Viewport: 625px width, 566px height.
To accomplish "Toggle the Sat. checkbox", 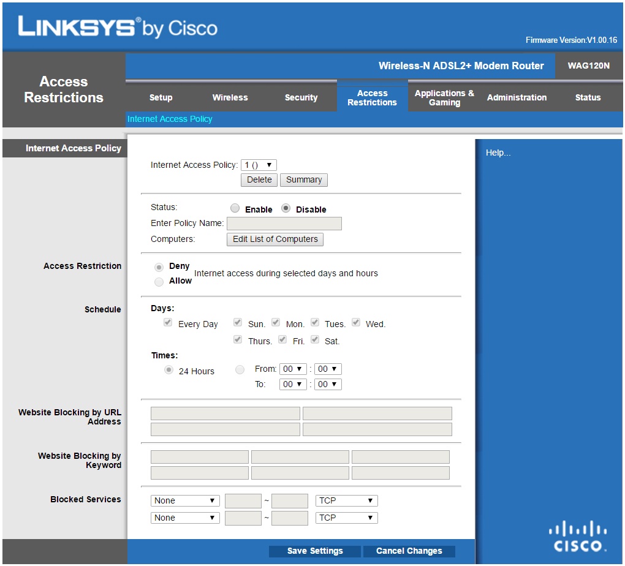I will click(315, 339).
